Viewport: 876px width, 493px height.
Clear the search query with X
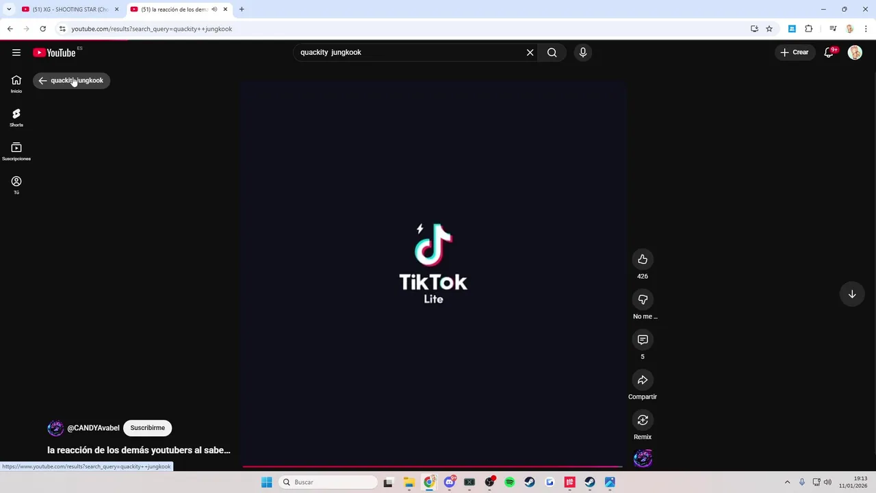click(530, 52)
